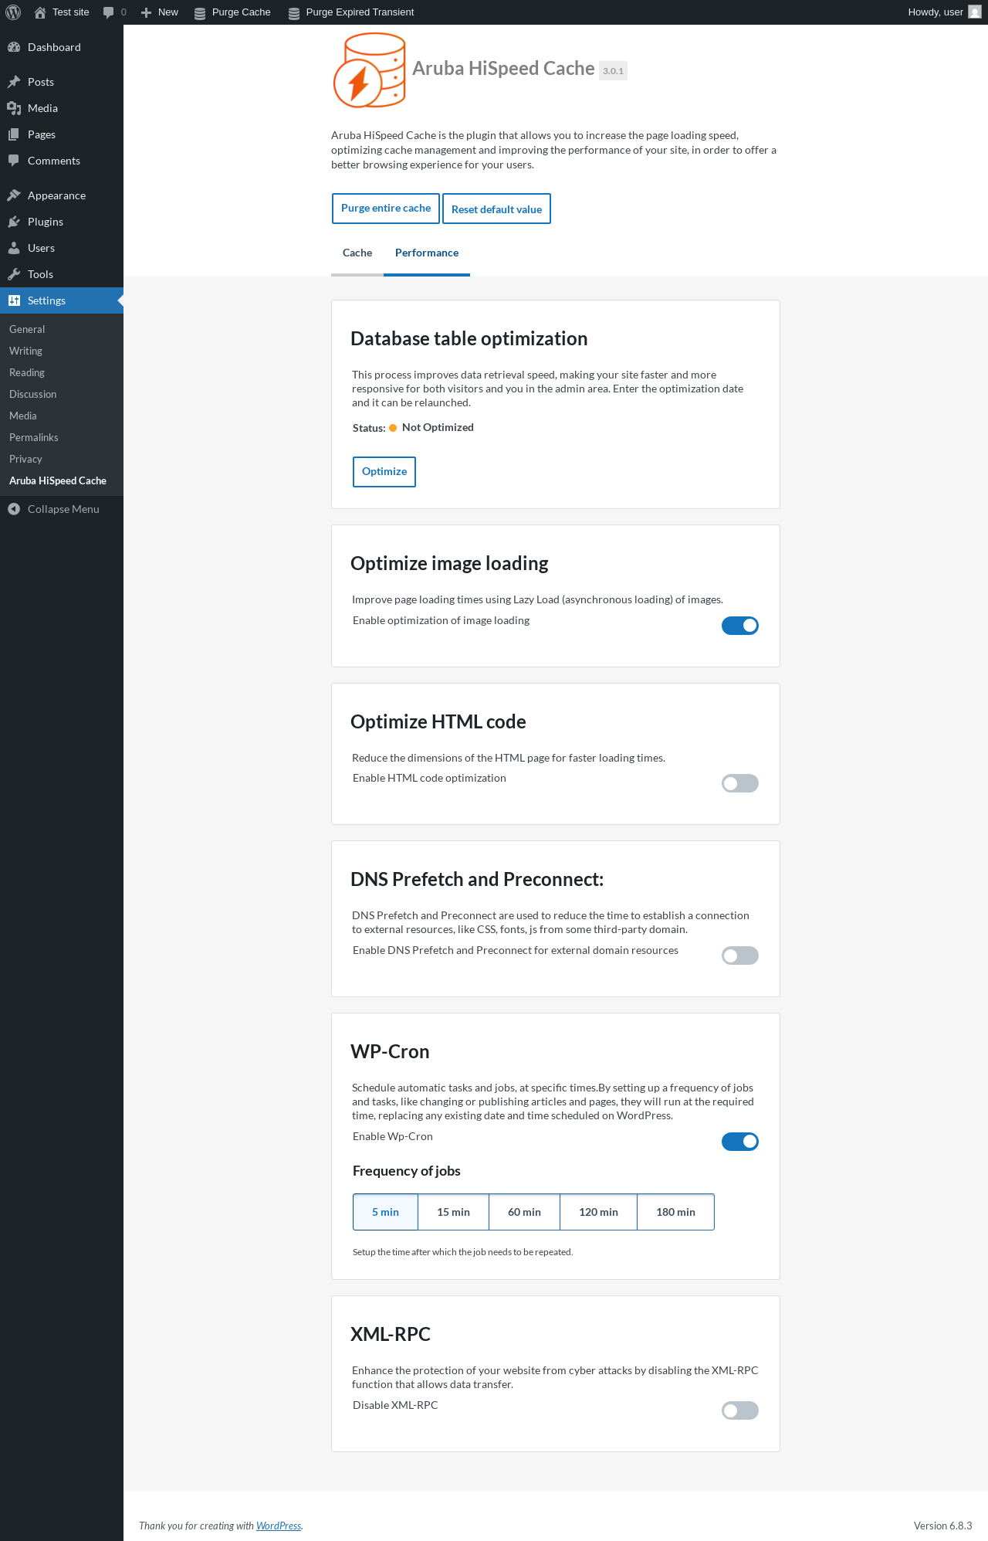Click the Purge Expired Transient icon
988x1541 pixels.
294,13
